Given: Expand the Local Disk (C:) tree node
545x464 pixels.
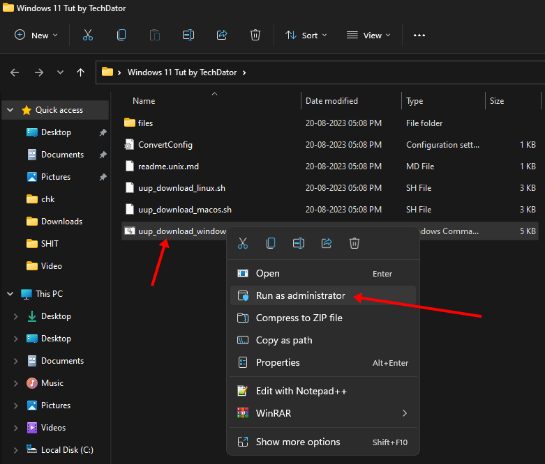Looking at the screenshot, I should coord(16,450).
